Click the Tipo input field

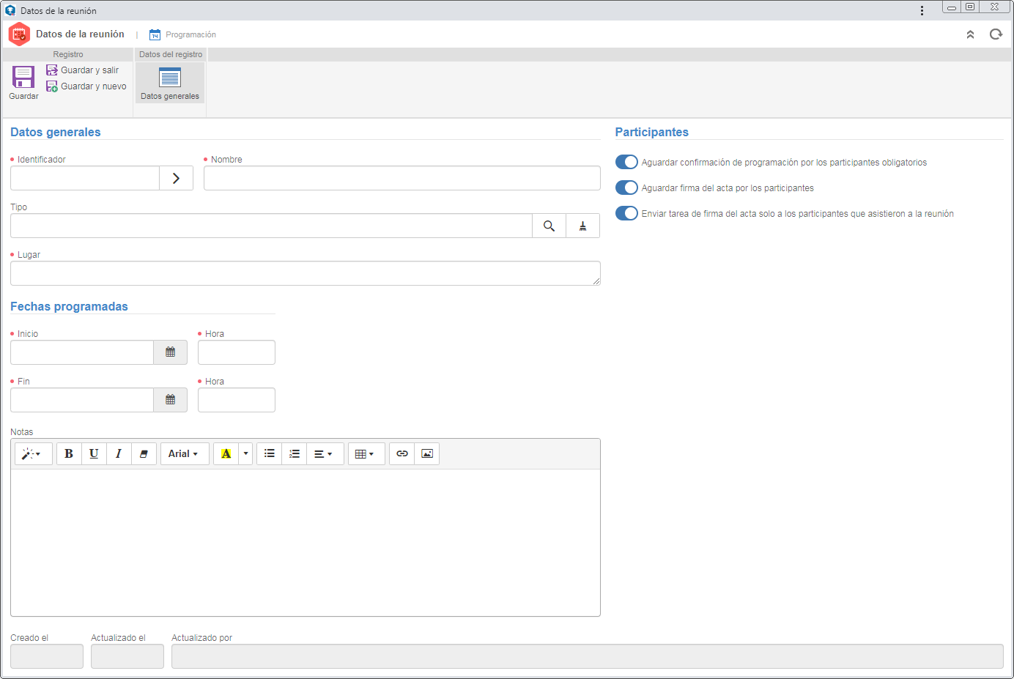271,226
